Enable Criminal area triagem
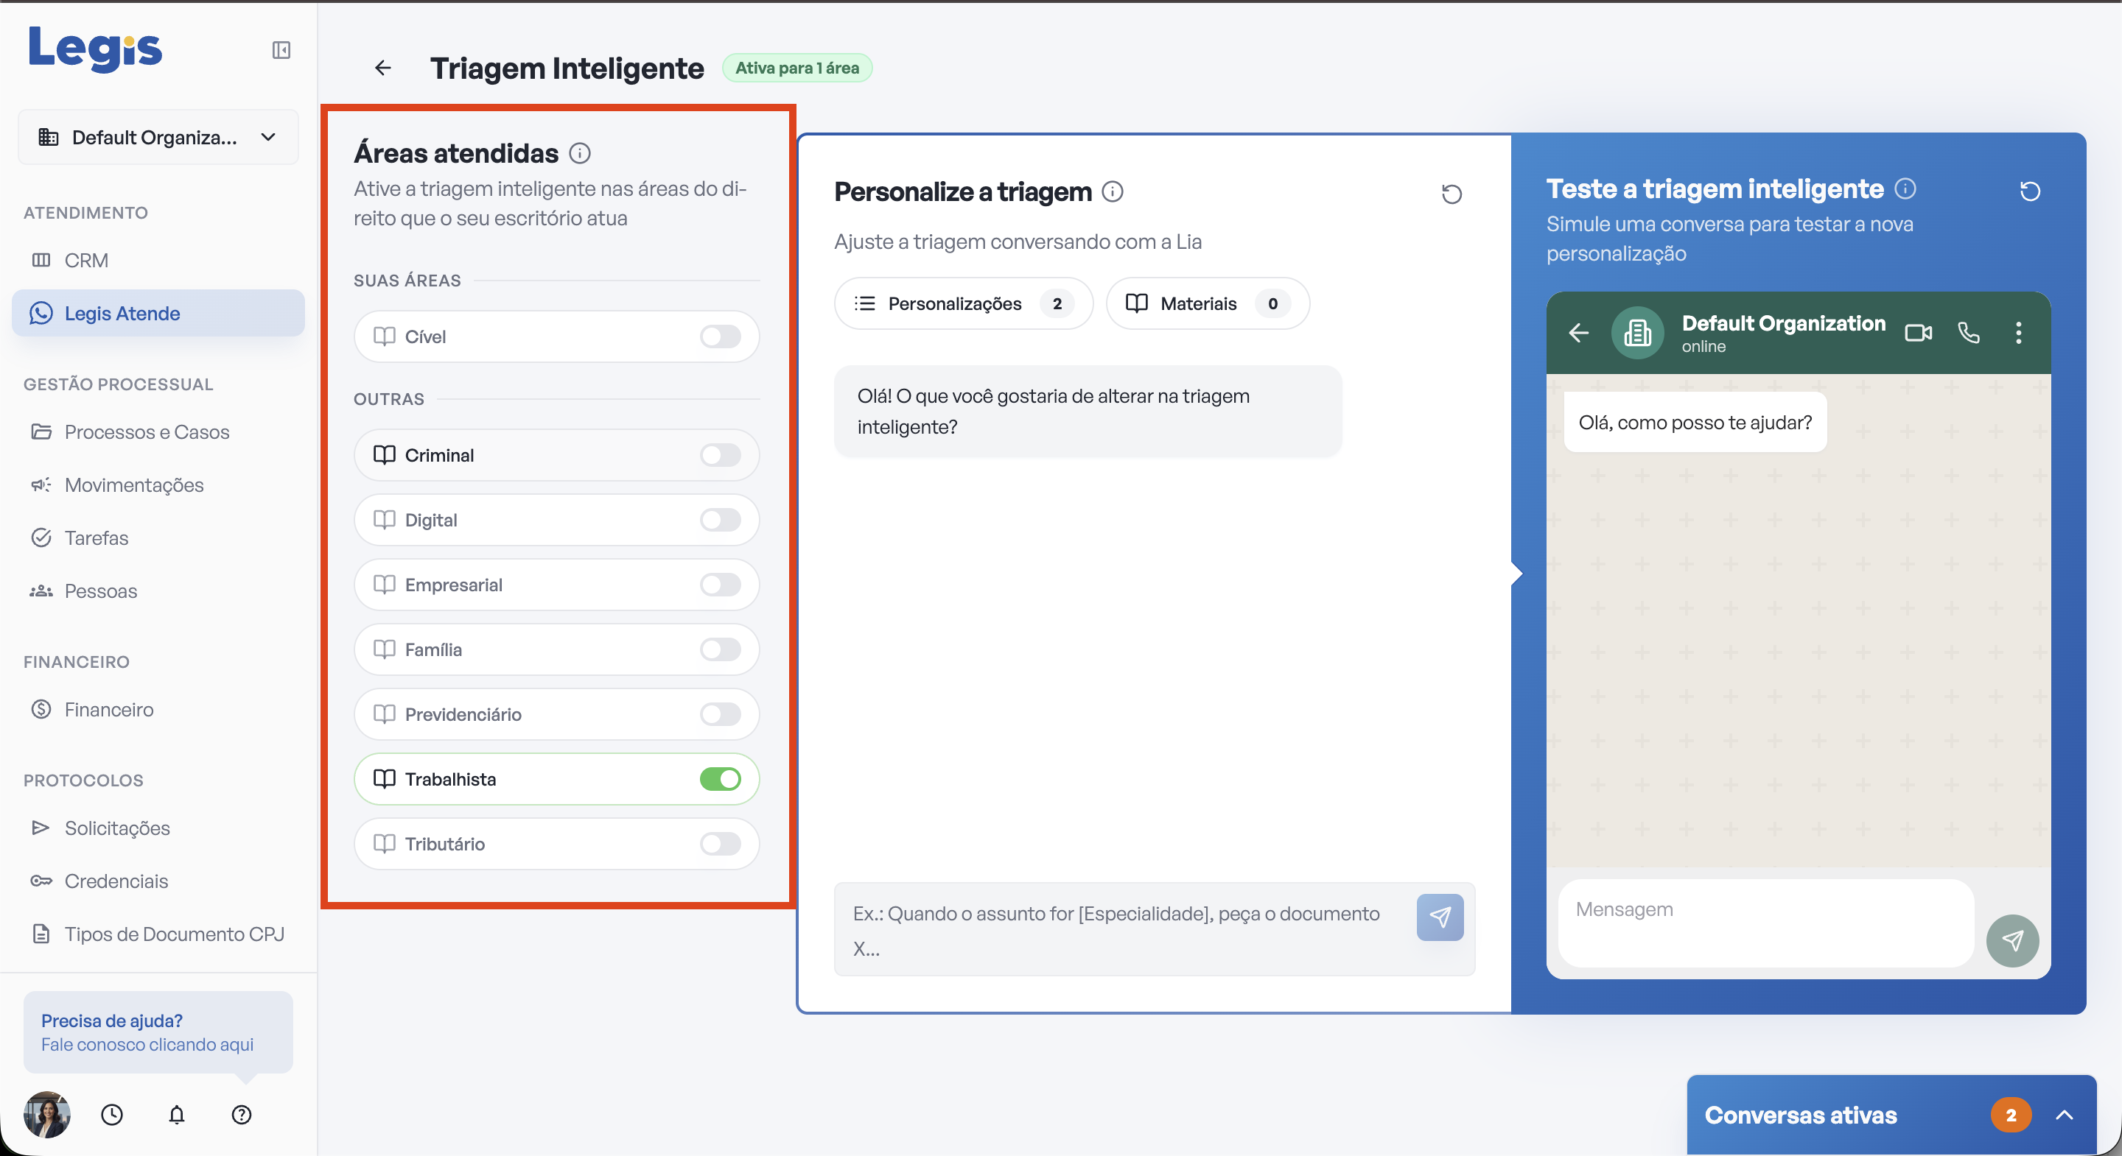The width and height of the screenshot is (2122, 1156). [x=720, y=455]
